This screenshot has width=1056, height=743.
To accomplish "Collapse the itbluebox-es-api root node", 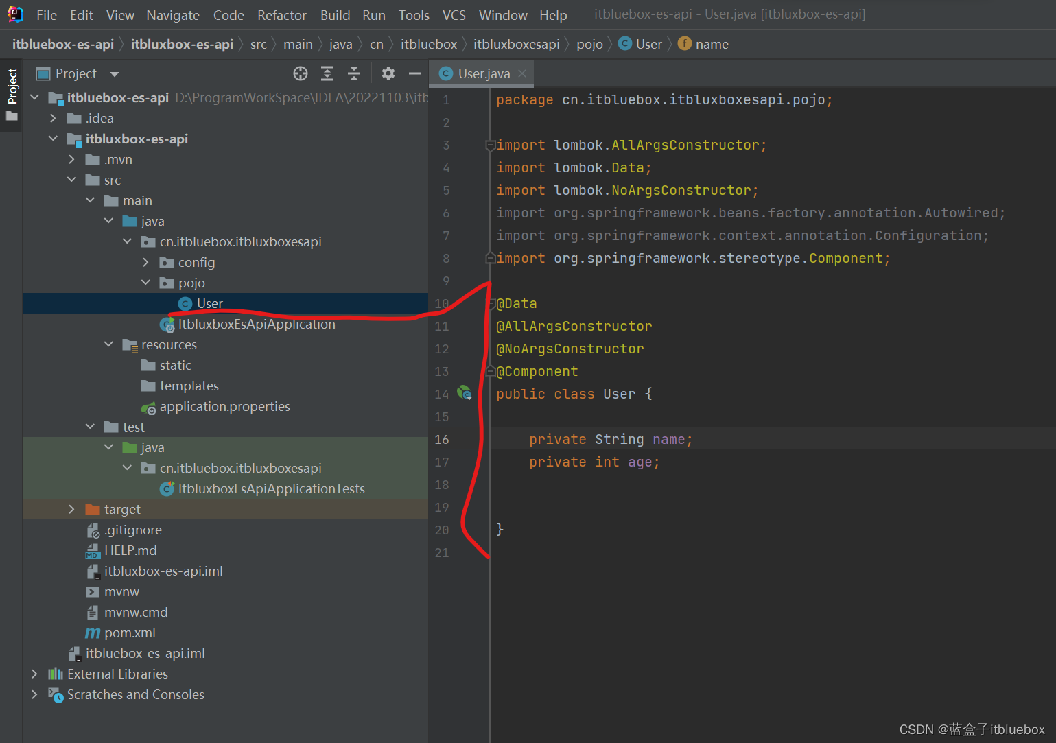I will (x=34, y=97).
